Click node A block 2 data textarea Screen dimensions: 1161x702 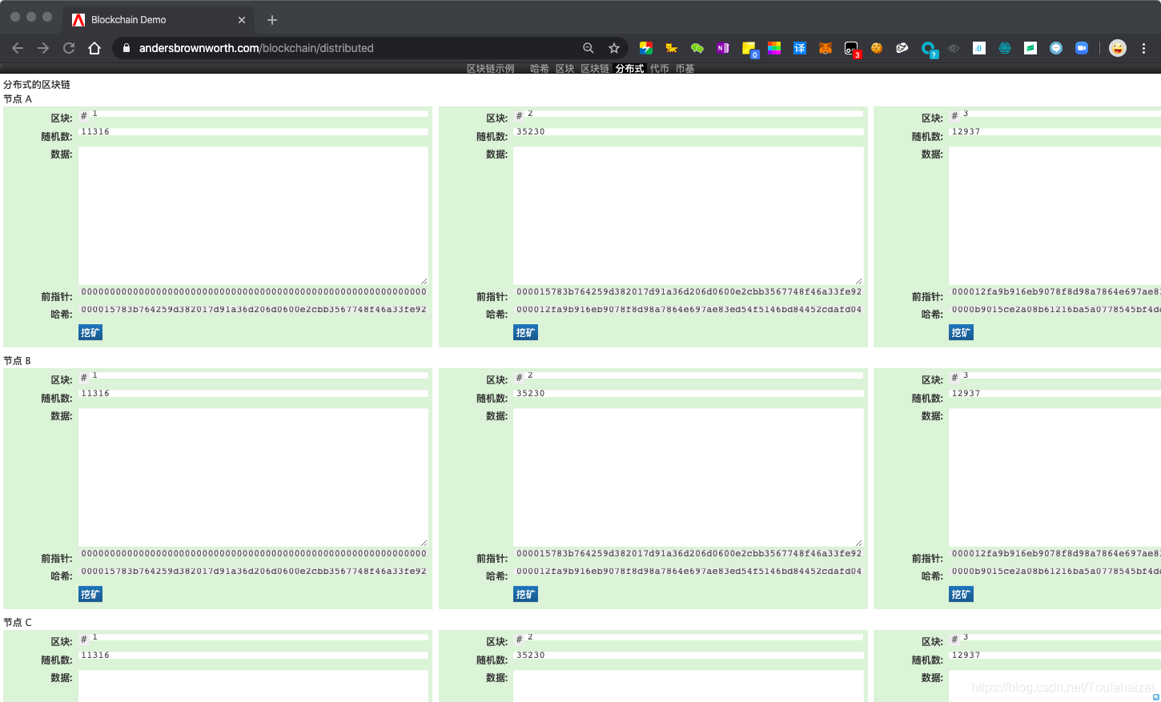point(689,216)
